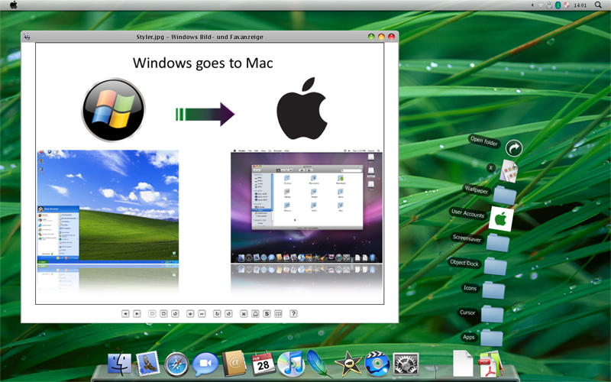Image resolution: width=611 pixels, height=382 pixels.
Task: Open the Icons folder in the stack
Action: click(493, 290)
